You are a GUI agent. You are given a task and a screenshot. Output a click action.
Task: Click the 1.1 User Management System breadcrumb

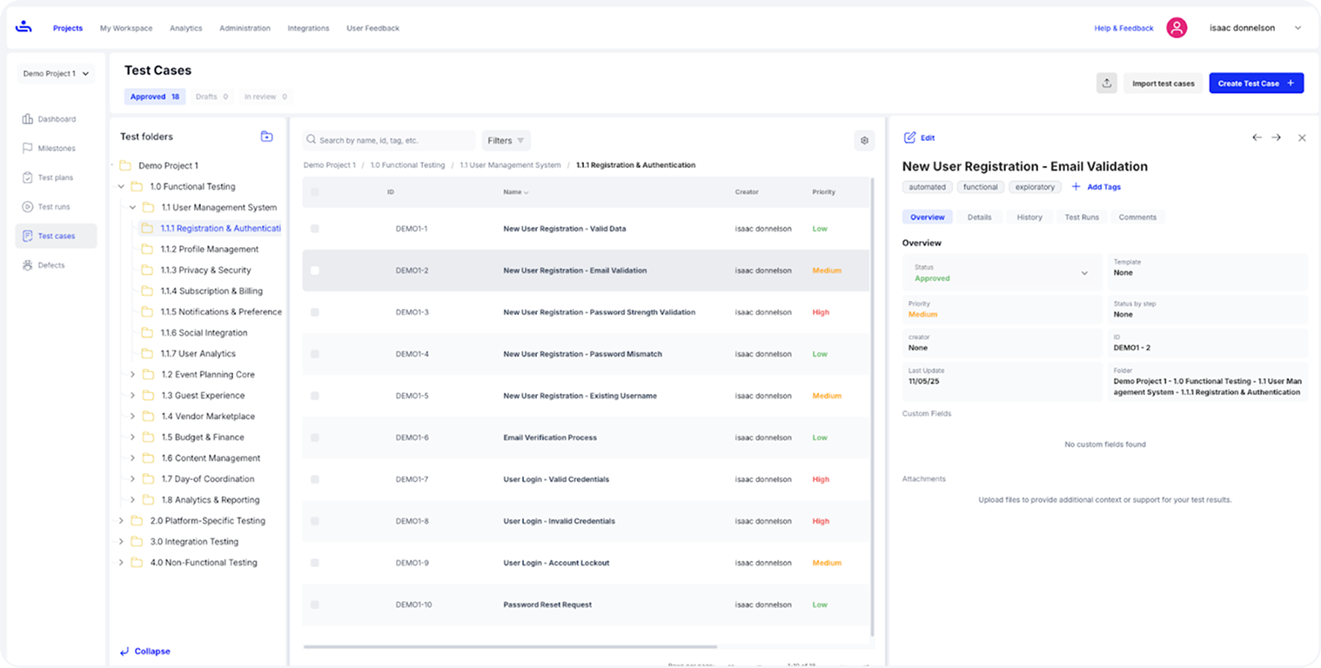pyautogui.click(x=510, y=165)
